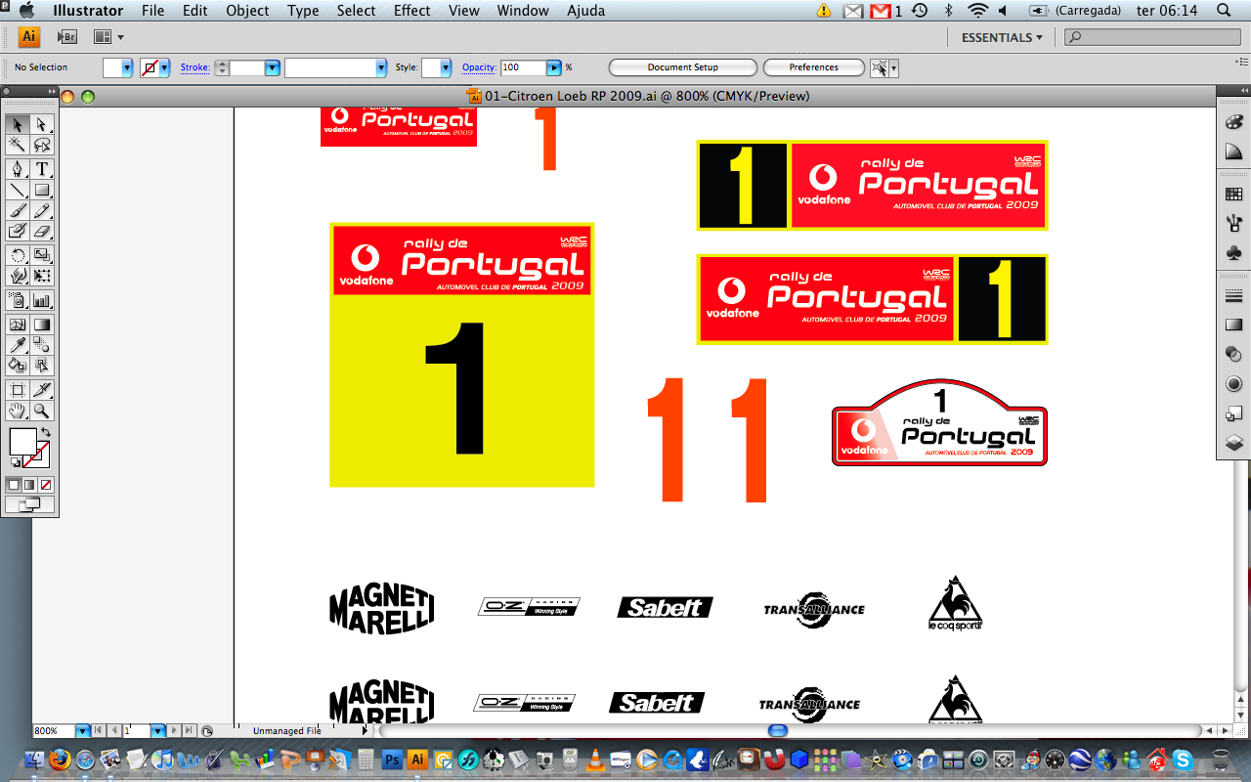The image size is (1251, 782).
Task: Open the Effect menu
Action: coord(412,11)
